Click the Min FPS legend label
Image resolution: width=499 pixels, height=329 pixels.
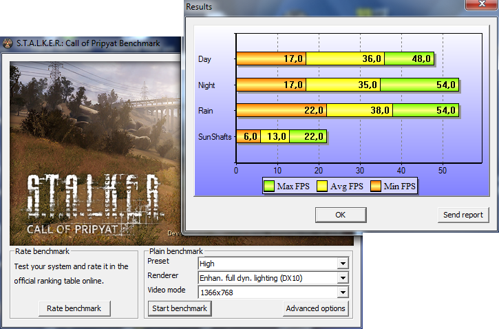pyautogui.click(x=399, y=186)
